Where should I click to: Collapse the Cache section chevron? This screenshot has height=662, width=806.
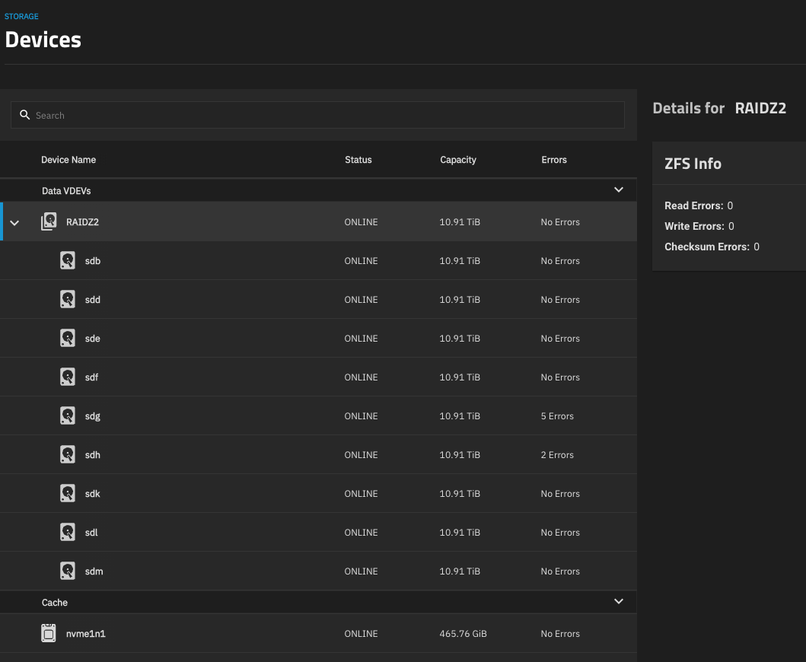(618, 601)
